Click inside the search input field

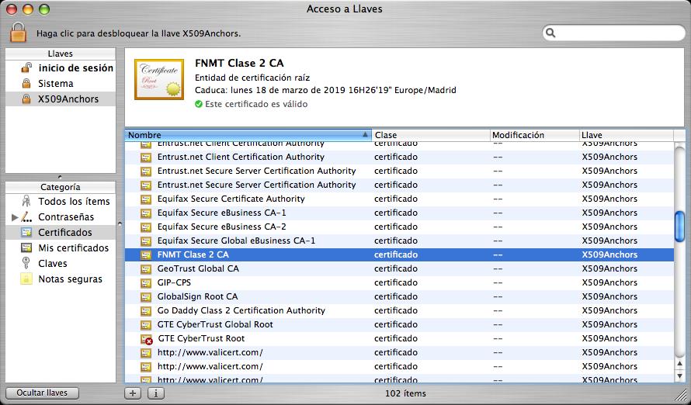[614, 33]
